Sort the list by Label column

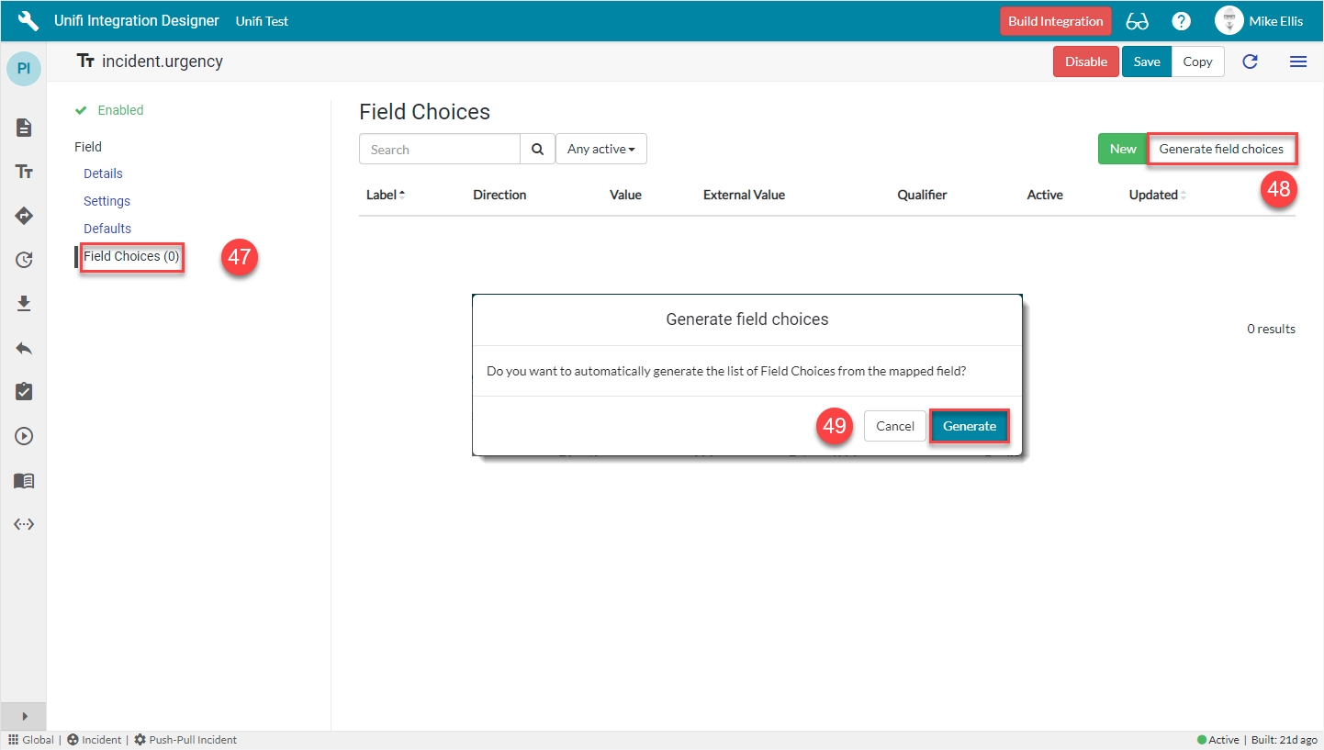point(385,195)
